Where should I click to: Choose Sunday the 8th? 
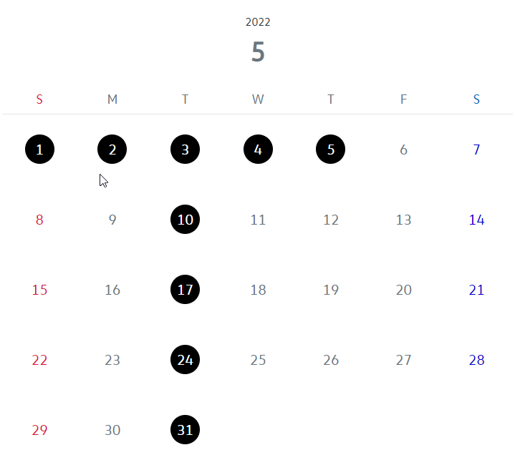pos(39,220)
